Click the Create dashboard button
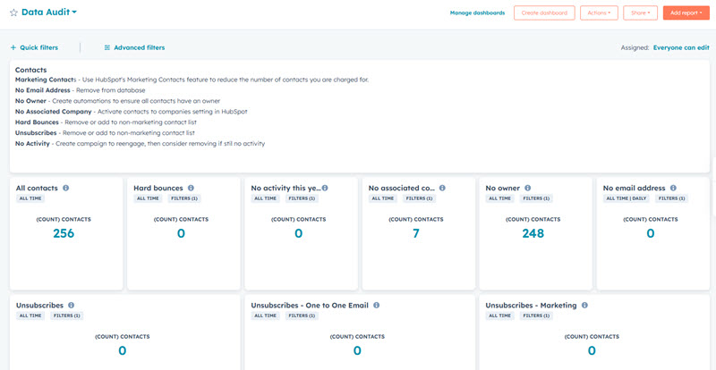This screenshot has width=716, height=370. tap(544, 13)
